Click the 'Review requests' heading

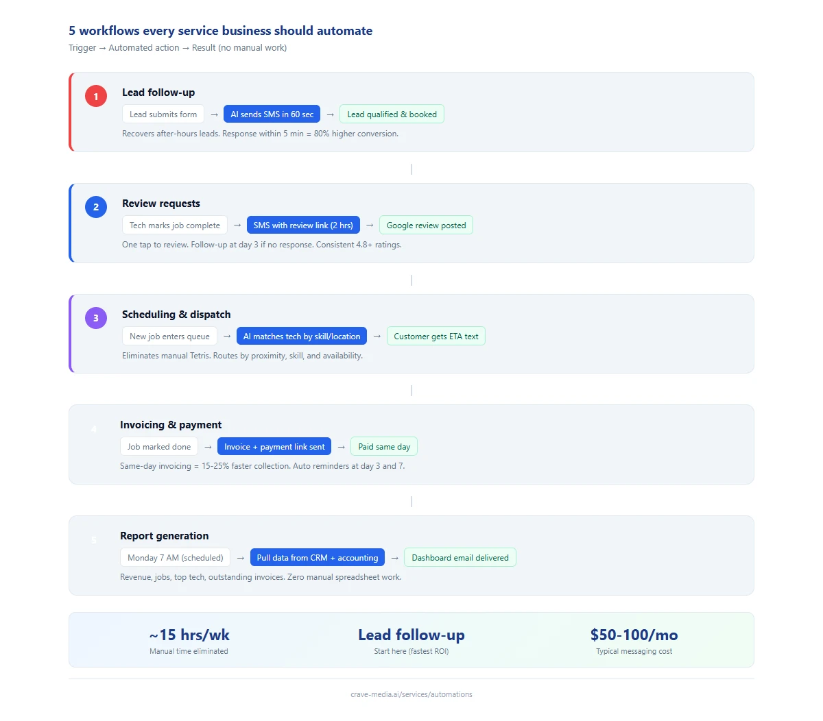click(x=161, y=204)
